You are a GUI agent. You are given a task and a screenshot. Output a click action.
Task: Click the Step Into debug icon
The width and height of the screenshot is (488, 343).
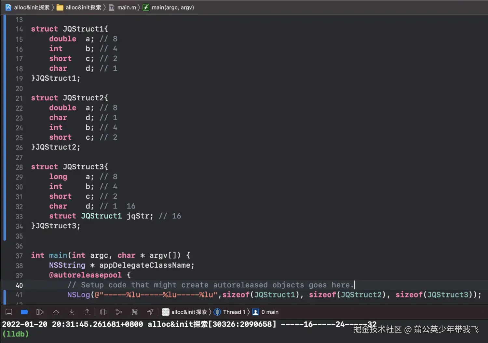(x=72, y=312)
